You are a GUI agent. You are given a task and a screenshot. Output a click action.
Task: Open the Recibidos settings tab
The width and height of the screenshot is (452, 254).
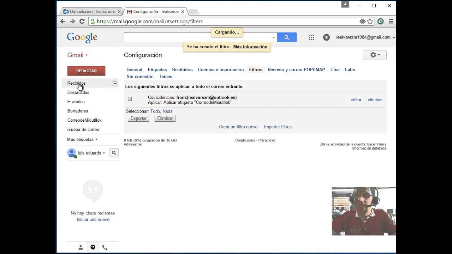pos(182,69)
